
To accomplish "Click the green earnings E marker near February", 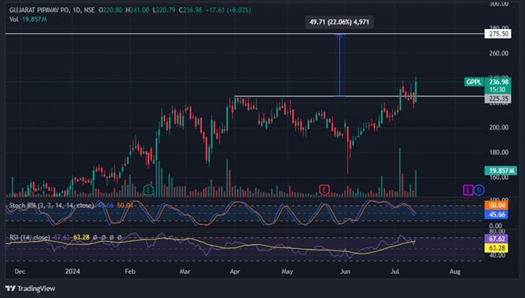I will 148,190.
